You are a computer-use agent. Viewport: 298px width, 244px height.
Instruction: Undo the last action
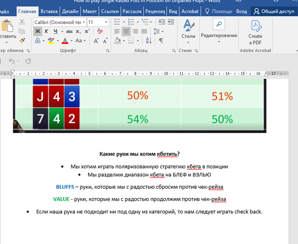pos(12,61)
